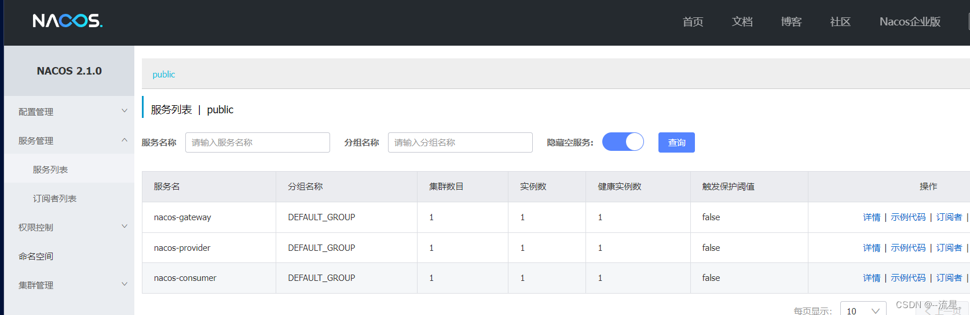Open the Nacos企业版 navigation link
Image resolution: width=970 pixels, height=315 pixels.
910,22
